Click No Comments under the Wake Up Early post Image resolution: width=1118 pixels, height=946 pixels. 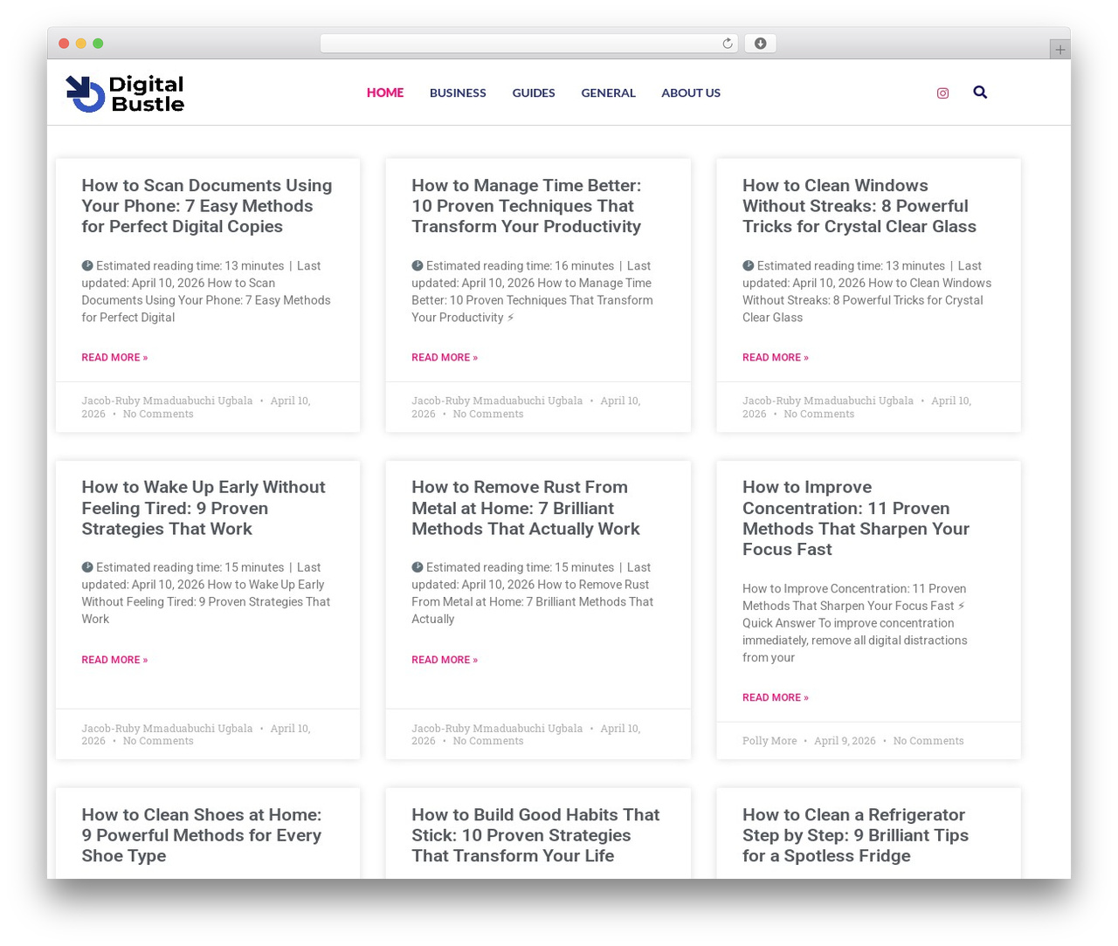click(158, 741)
